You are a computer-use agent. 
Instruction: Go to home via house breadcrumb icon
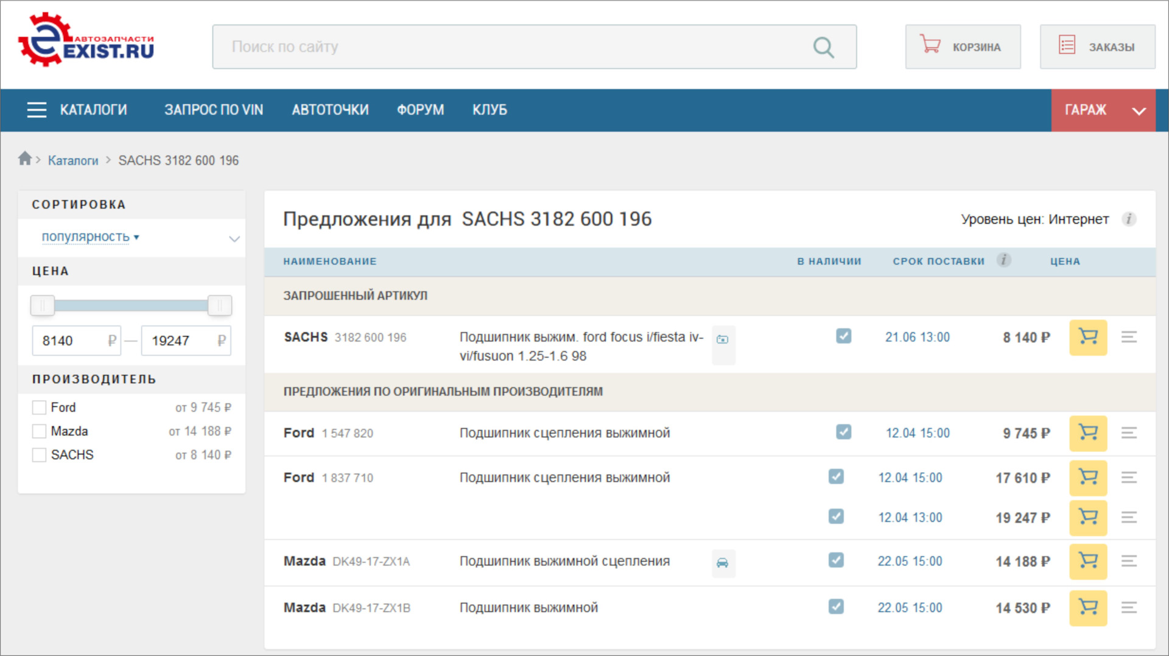click(x=24, y=159)
